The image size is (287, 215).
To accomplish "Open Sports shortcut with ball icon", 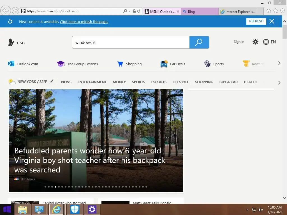I will [214, 64].
